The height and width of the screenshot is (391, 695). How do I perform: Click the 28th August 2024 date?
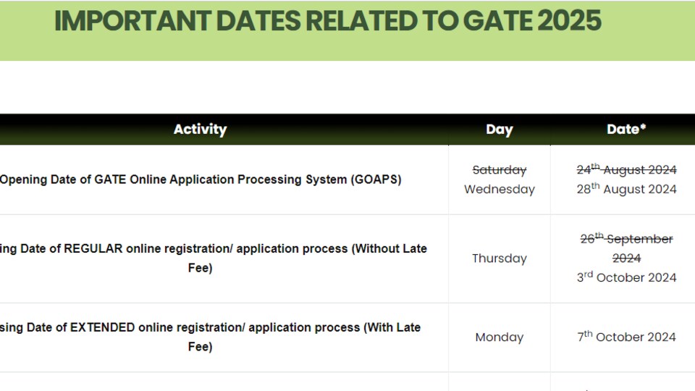click(x=626, y=189)
